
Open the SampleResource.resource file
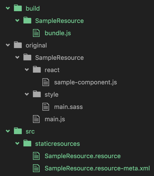tap(83, 156)
